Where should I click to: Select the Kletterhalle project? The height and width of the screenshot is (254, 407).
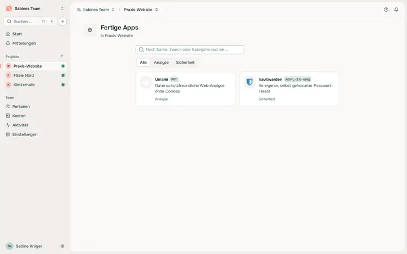[35, 85]
